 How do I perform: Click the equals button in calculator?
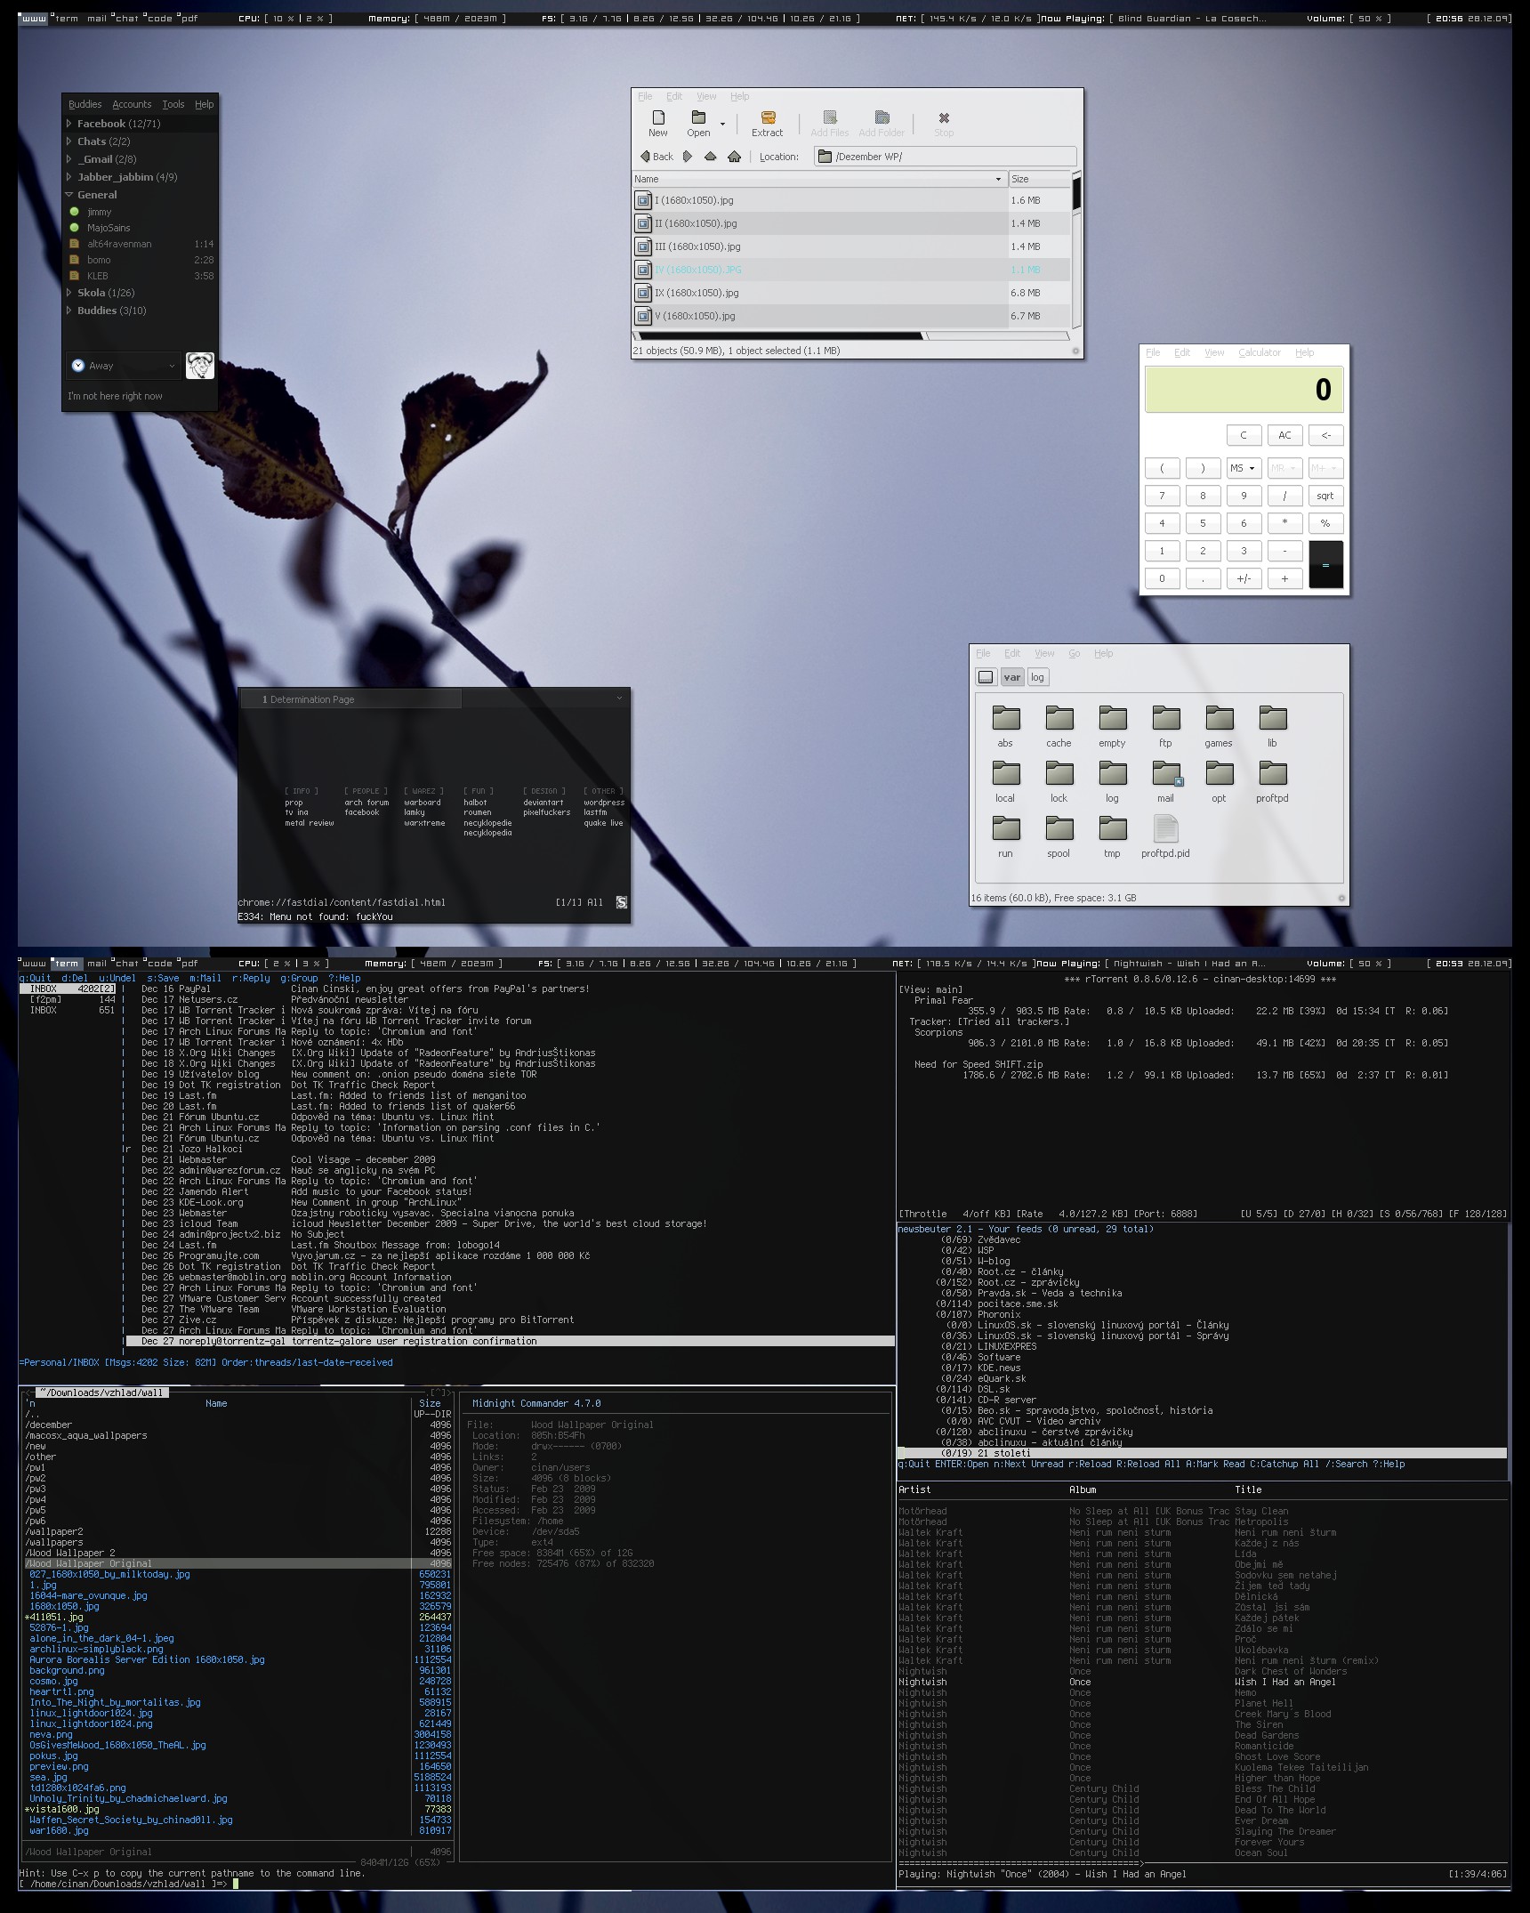click(1325, 564)
